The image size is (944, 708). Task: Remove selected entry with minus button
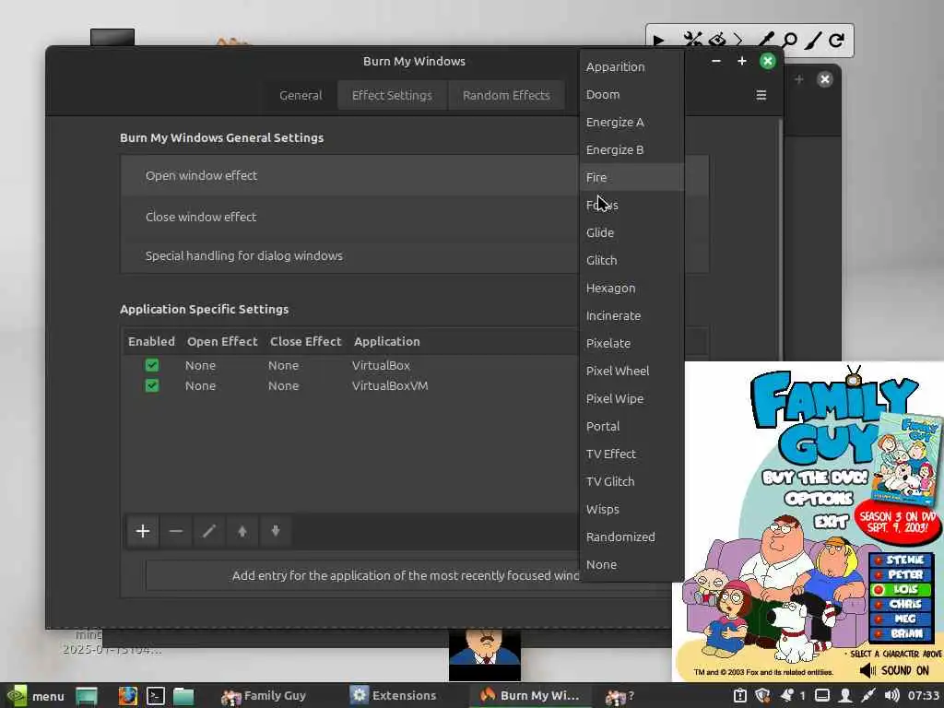coord(176,531)
